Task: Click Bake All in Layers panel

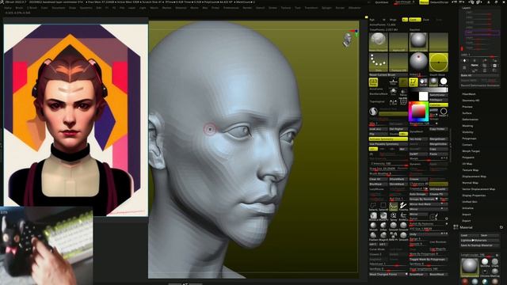Action: coord(480,75)
